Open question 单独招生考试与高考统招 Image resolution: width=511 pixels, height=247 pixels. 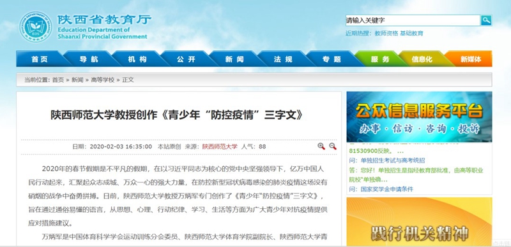pyautogui.click(x=393, y=160)
